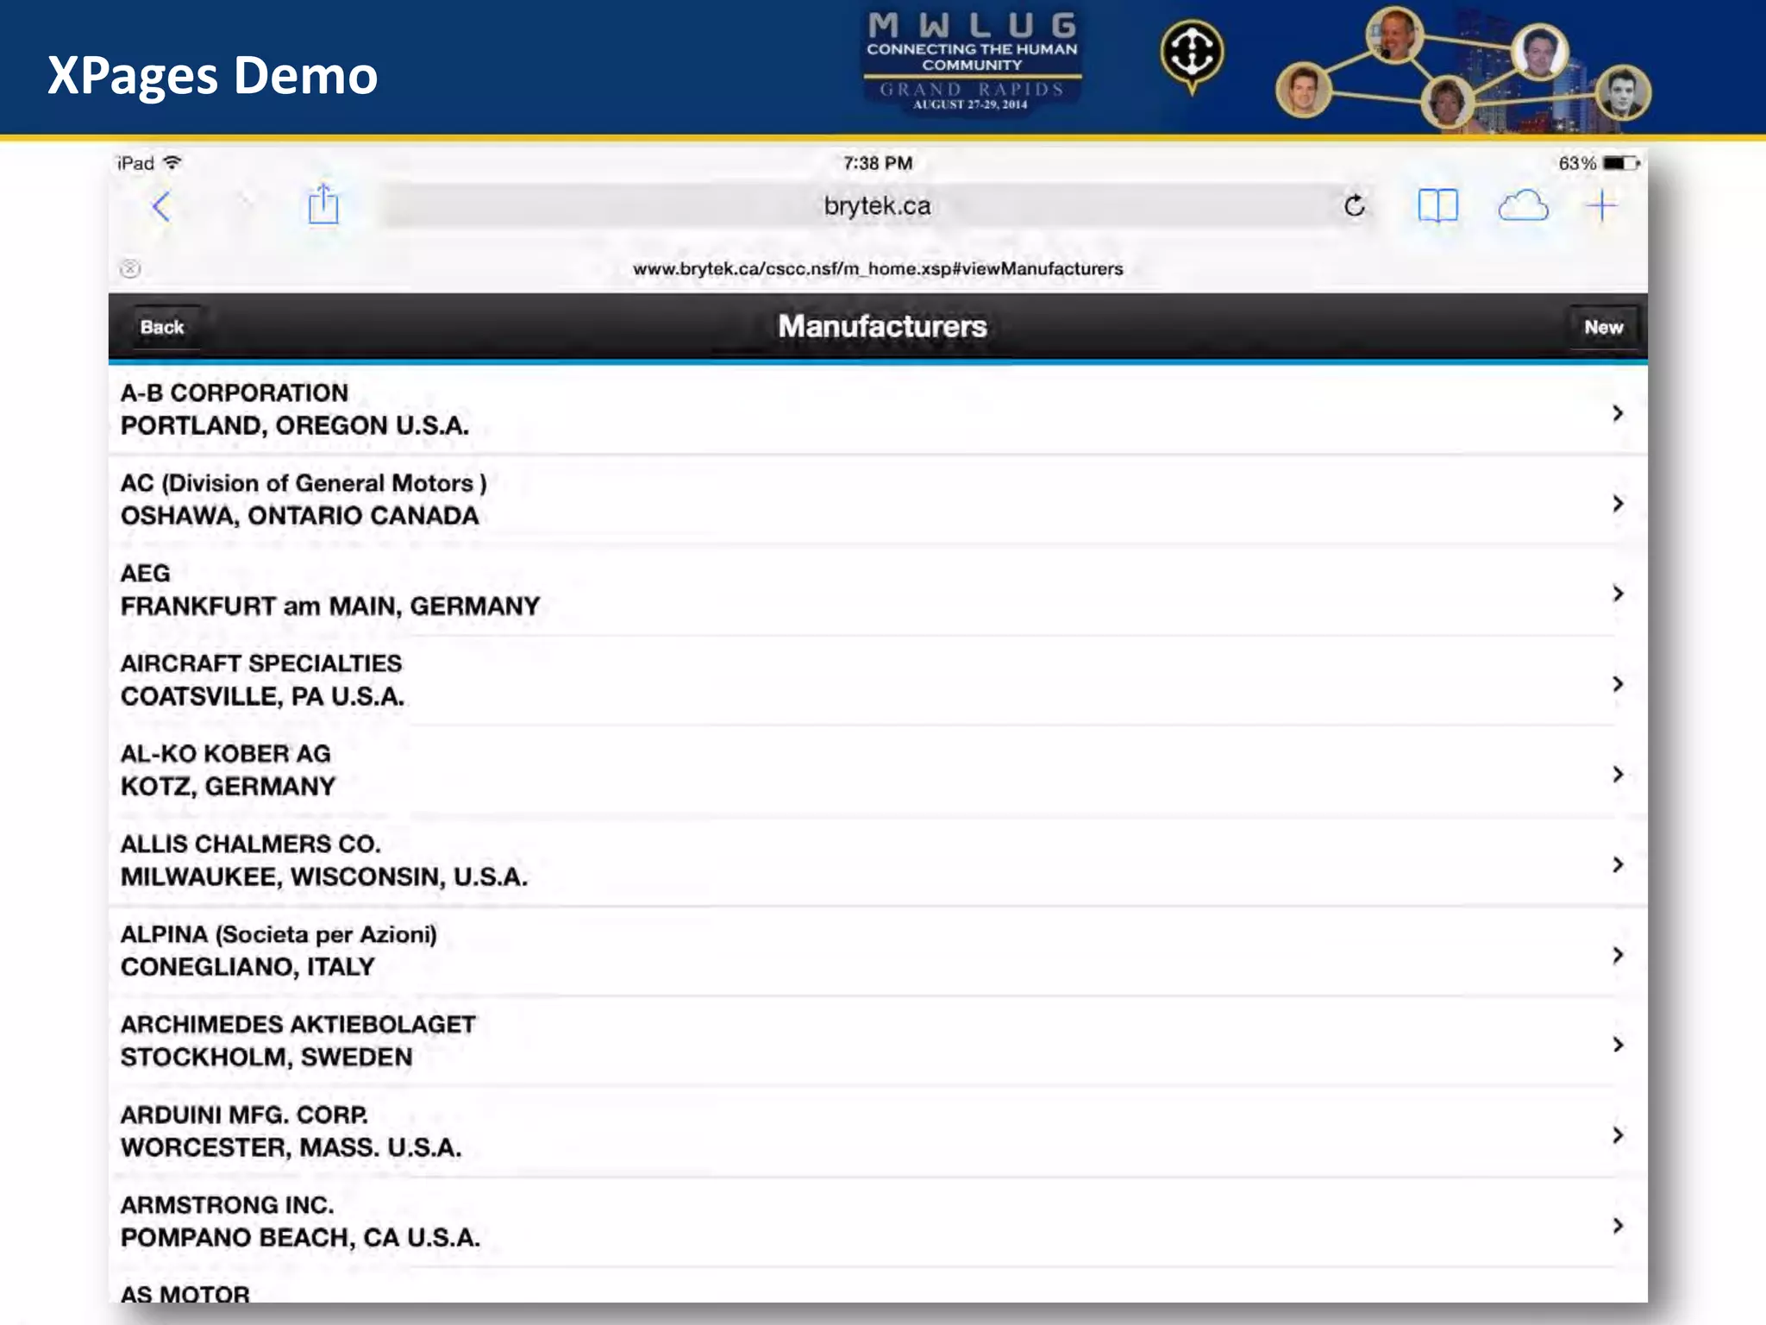
Task: Open the A-B CORPORATION row chevron
Action: [x=1618, y=413]
